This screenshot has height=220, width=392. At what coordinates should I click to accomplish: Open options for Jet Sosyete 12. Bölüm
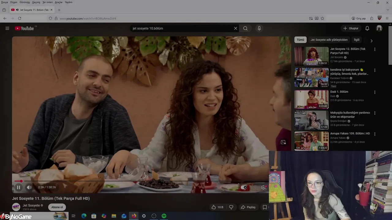[x=375, y=49]
